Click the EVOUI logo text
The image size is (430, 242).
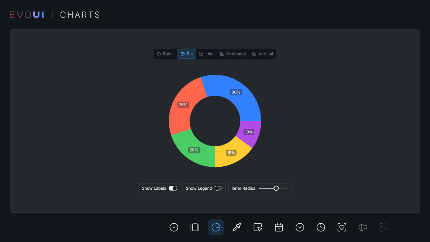coord(27,14)
